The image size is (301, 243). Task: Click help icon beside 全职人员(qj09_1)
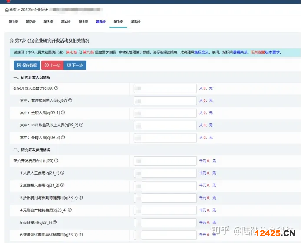point(63,113)
